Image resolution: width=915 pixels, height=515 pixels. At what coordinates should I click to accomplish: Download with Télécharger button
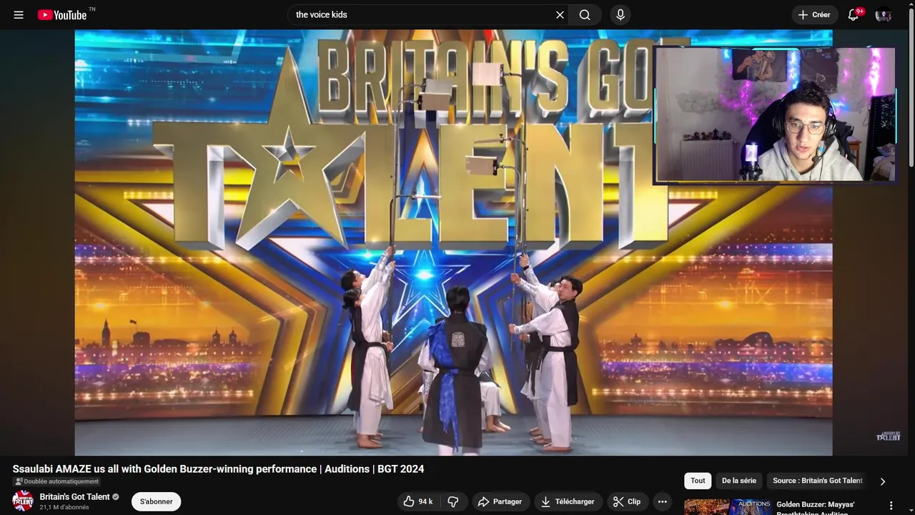[568, 501]
